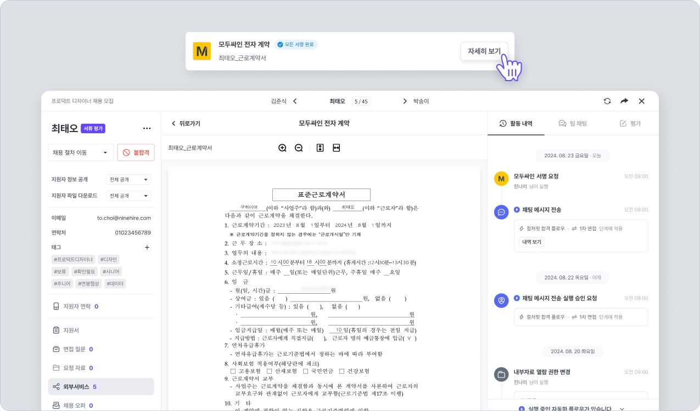The image size is (700, 411).
Task: Click previous applicant name 김준식
Action: (x=279, y=101)
